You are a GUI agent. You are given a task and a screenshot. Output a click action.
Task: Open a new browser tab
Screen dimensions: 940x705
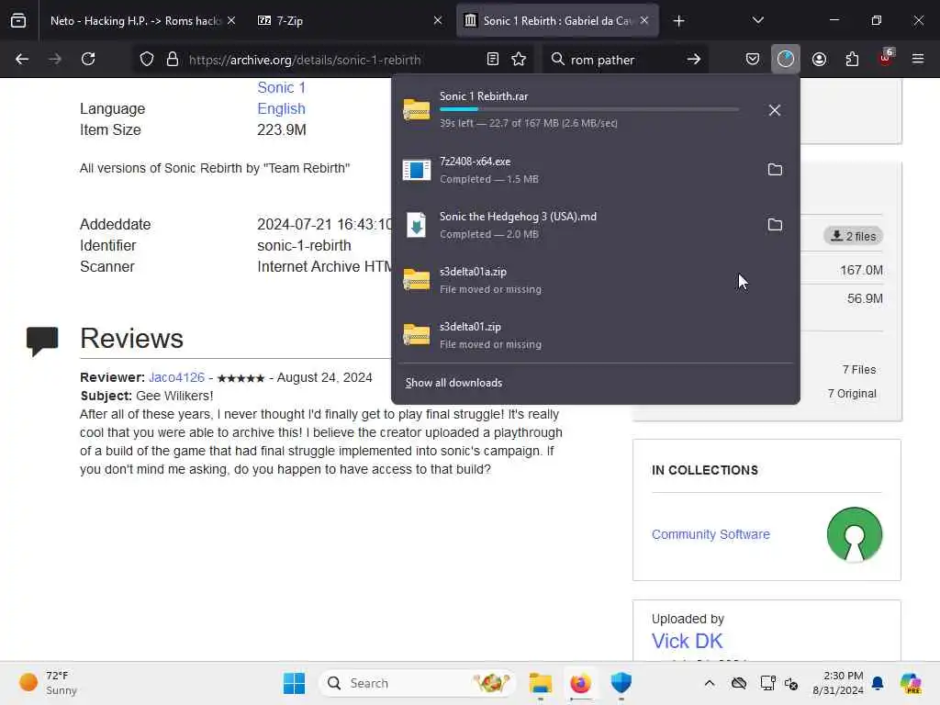678,21
